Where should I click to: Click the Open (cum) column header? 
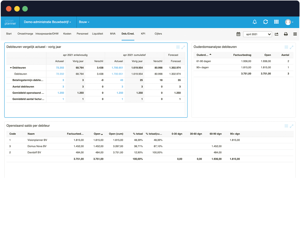point(116,134)
